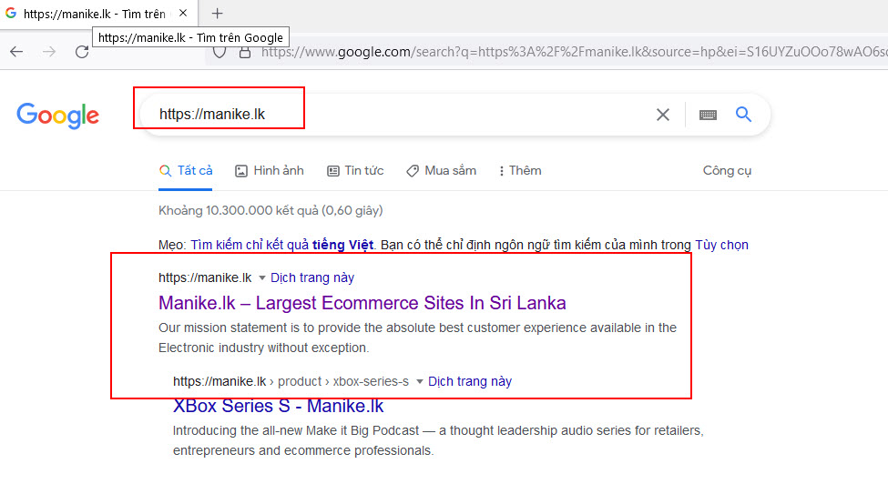The image size is (888, 484).
Task: Switch to the Tin tức tab
Action: coord(355,171)
